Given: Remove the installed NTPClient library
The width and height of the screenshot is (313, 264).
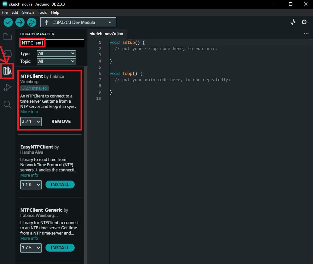Looking at the screenshot, I should [61, 121].
